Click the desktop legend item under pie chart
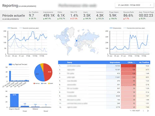Image resolution: width=155 pixels, height=116 pixels. [37, 83]
